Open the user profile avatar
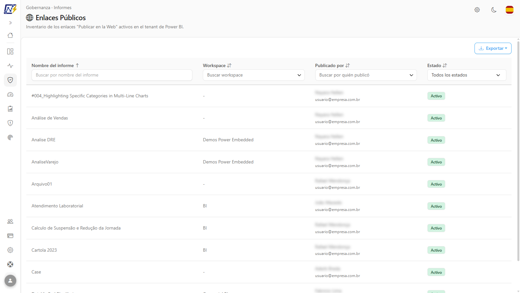 [10, 281]
